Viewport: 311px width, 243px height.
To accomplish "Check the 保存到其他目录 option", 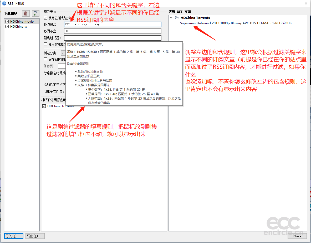I will pyautogui.click(x=45, y=59).
